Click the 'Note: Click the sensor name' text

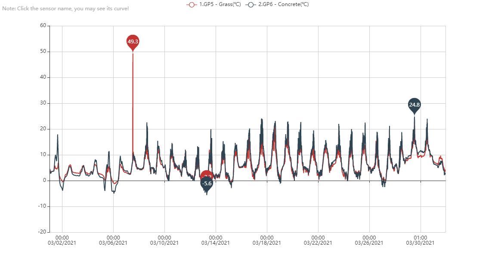coord(65,9)
